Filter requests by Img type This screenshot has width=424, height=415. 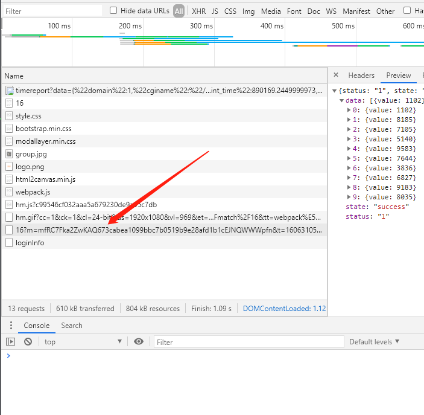coord(248,11)
